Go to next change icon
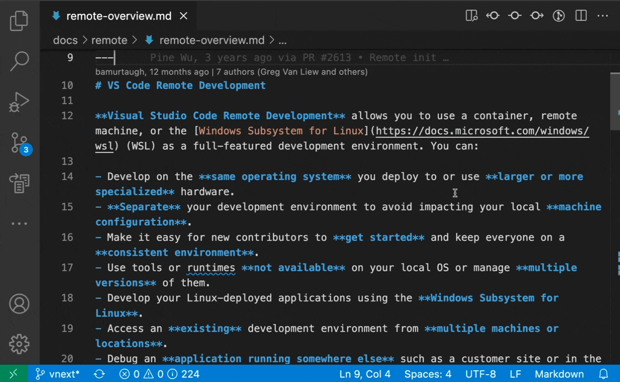The width and height of the screenshot is (620, 382). tap(537, 16)
